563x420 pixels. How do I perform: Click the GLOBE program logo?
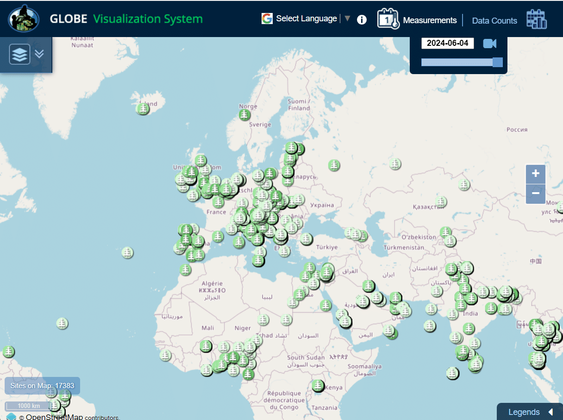pyautogui.click(x=24, y=19)
